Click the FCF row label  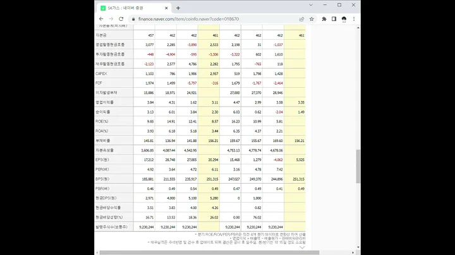click(99, 83)
